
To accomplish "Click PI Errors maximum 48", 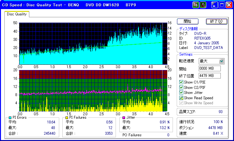I will (x=53, y=128).
